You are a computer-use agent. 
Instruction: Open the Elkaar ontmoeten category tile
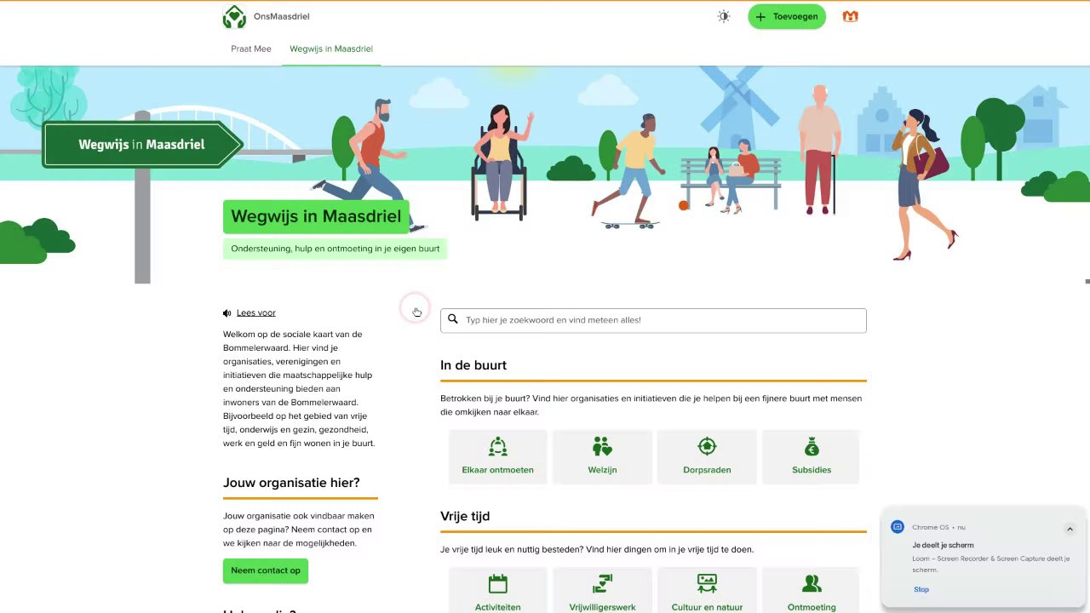point(498,456)
